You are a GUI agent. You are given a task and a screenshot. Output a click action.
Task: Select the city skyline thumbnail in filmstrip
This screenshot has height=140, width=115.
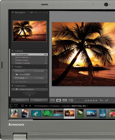(91, 113)
